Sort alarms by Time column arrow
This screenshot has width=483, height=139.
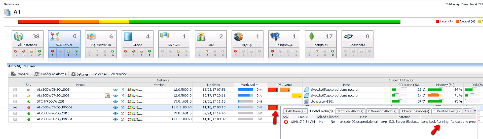coord(306,117)
